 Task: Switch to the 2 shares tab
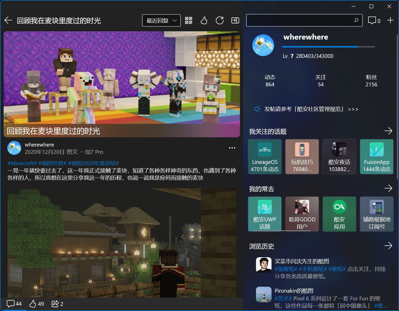[57, 304]
